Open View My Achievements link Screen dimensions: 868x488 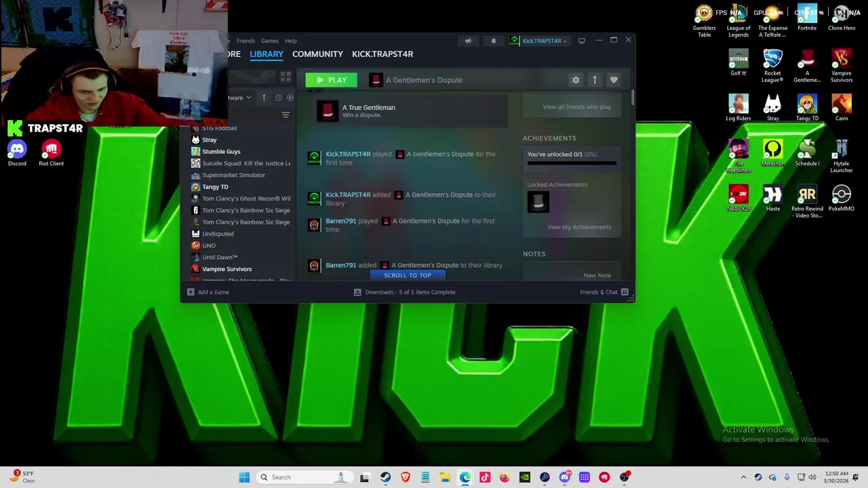[579, 227]
